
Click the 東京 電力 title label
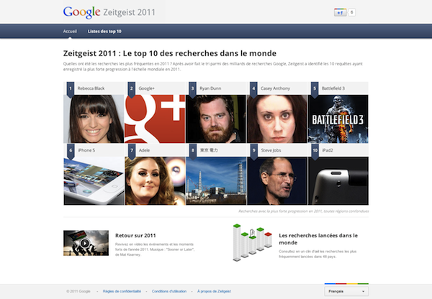coord(209,150)
